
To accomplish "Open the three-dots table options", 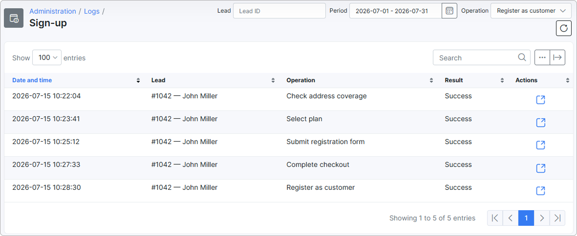I will 542,57.
